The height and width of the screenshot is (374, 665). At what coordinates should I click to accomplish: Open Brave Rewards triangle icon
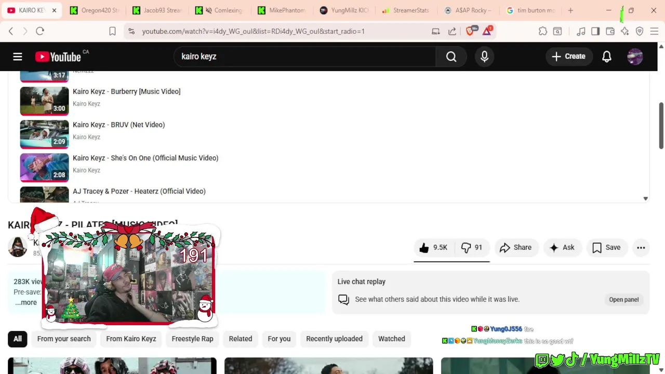[487, 31]
